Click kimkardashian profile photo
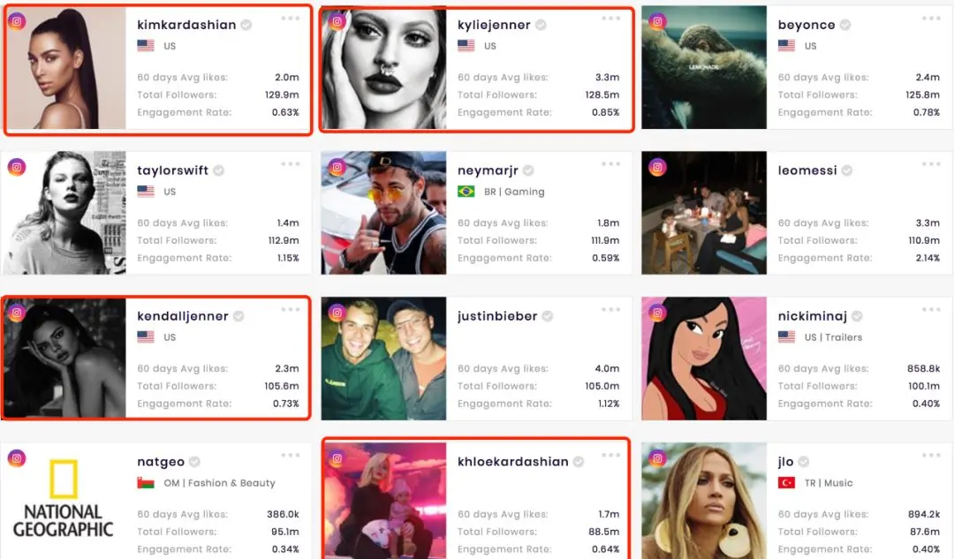The image size is (954, 559). point(64,67)
